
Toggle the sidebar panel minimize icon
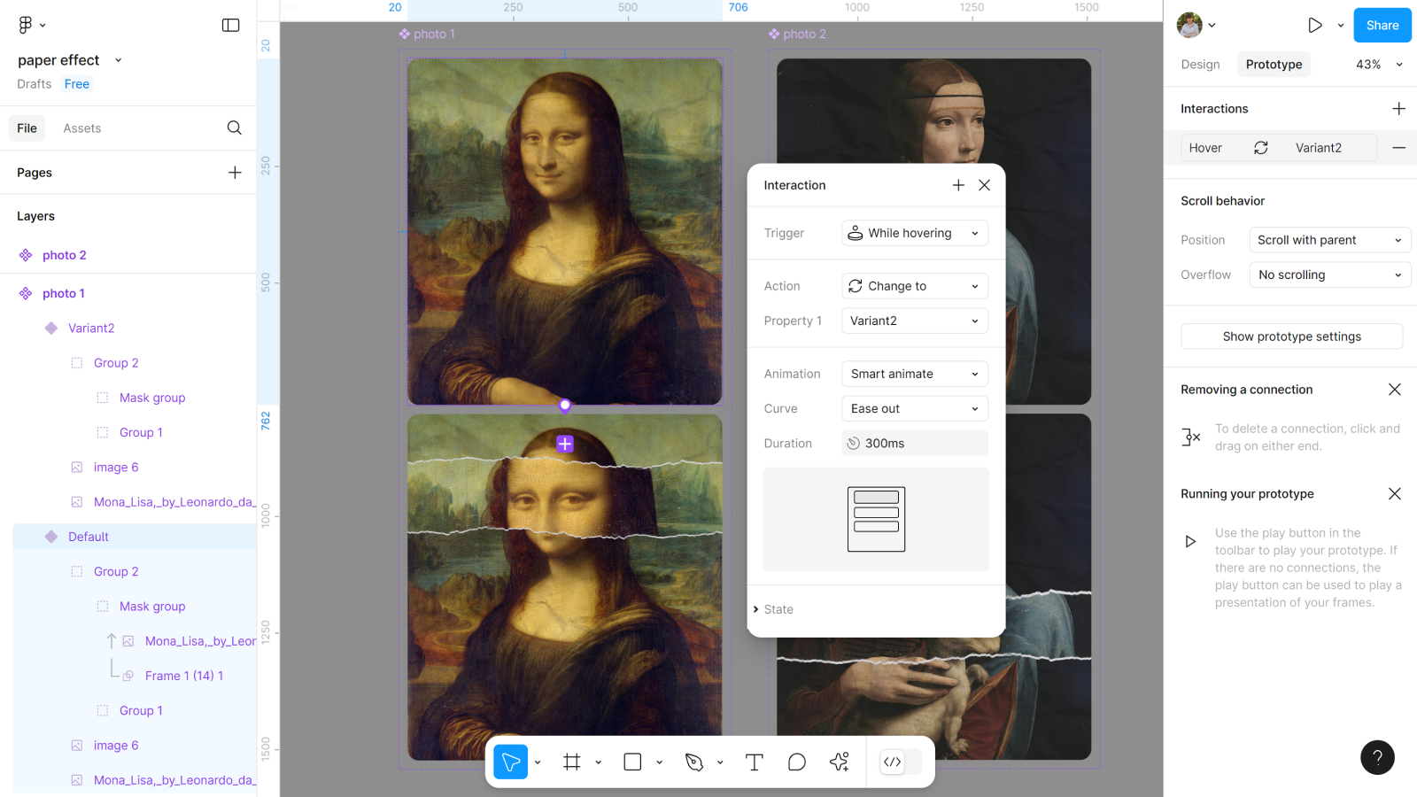[230, 25]
